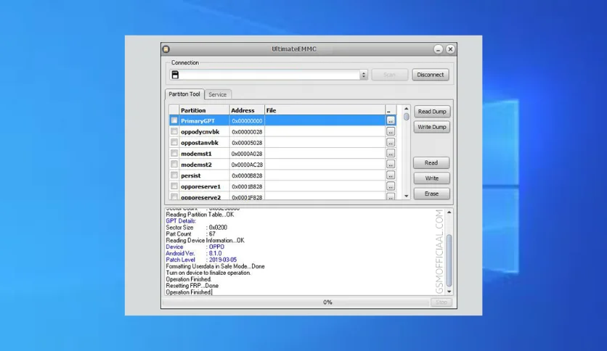The image size is (607, 351).
Task: Minimize the UltimateEMMC window
Action: [x=438, y=49]
